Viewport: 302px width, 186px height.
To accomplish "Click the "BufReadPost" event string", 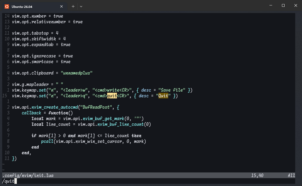I will pos(96,107).
